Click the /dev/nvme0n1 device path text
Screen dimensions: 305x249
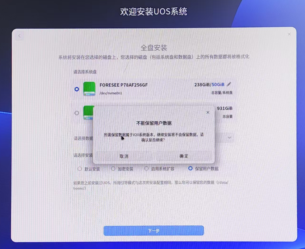[x=111, y=93]
